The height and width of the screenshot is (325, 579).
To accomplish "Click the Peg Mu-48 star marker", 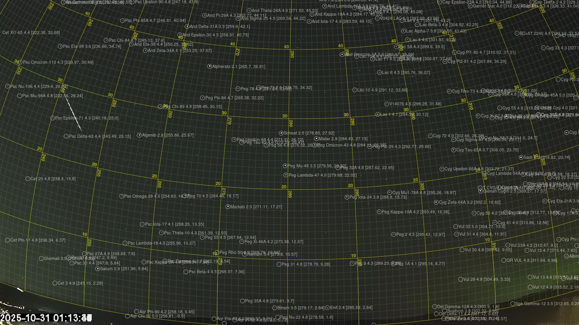I will tap(285, 166).
